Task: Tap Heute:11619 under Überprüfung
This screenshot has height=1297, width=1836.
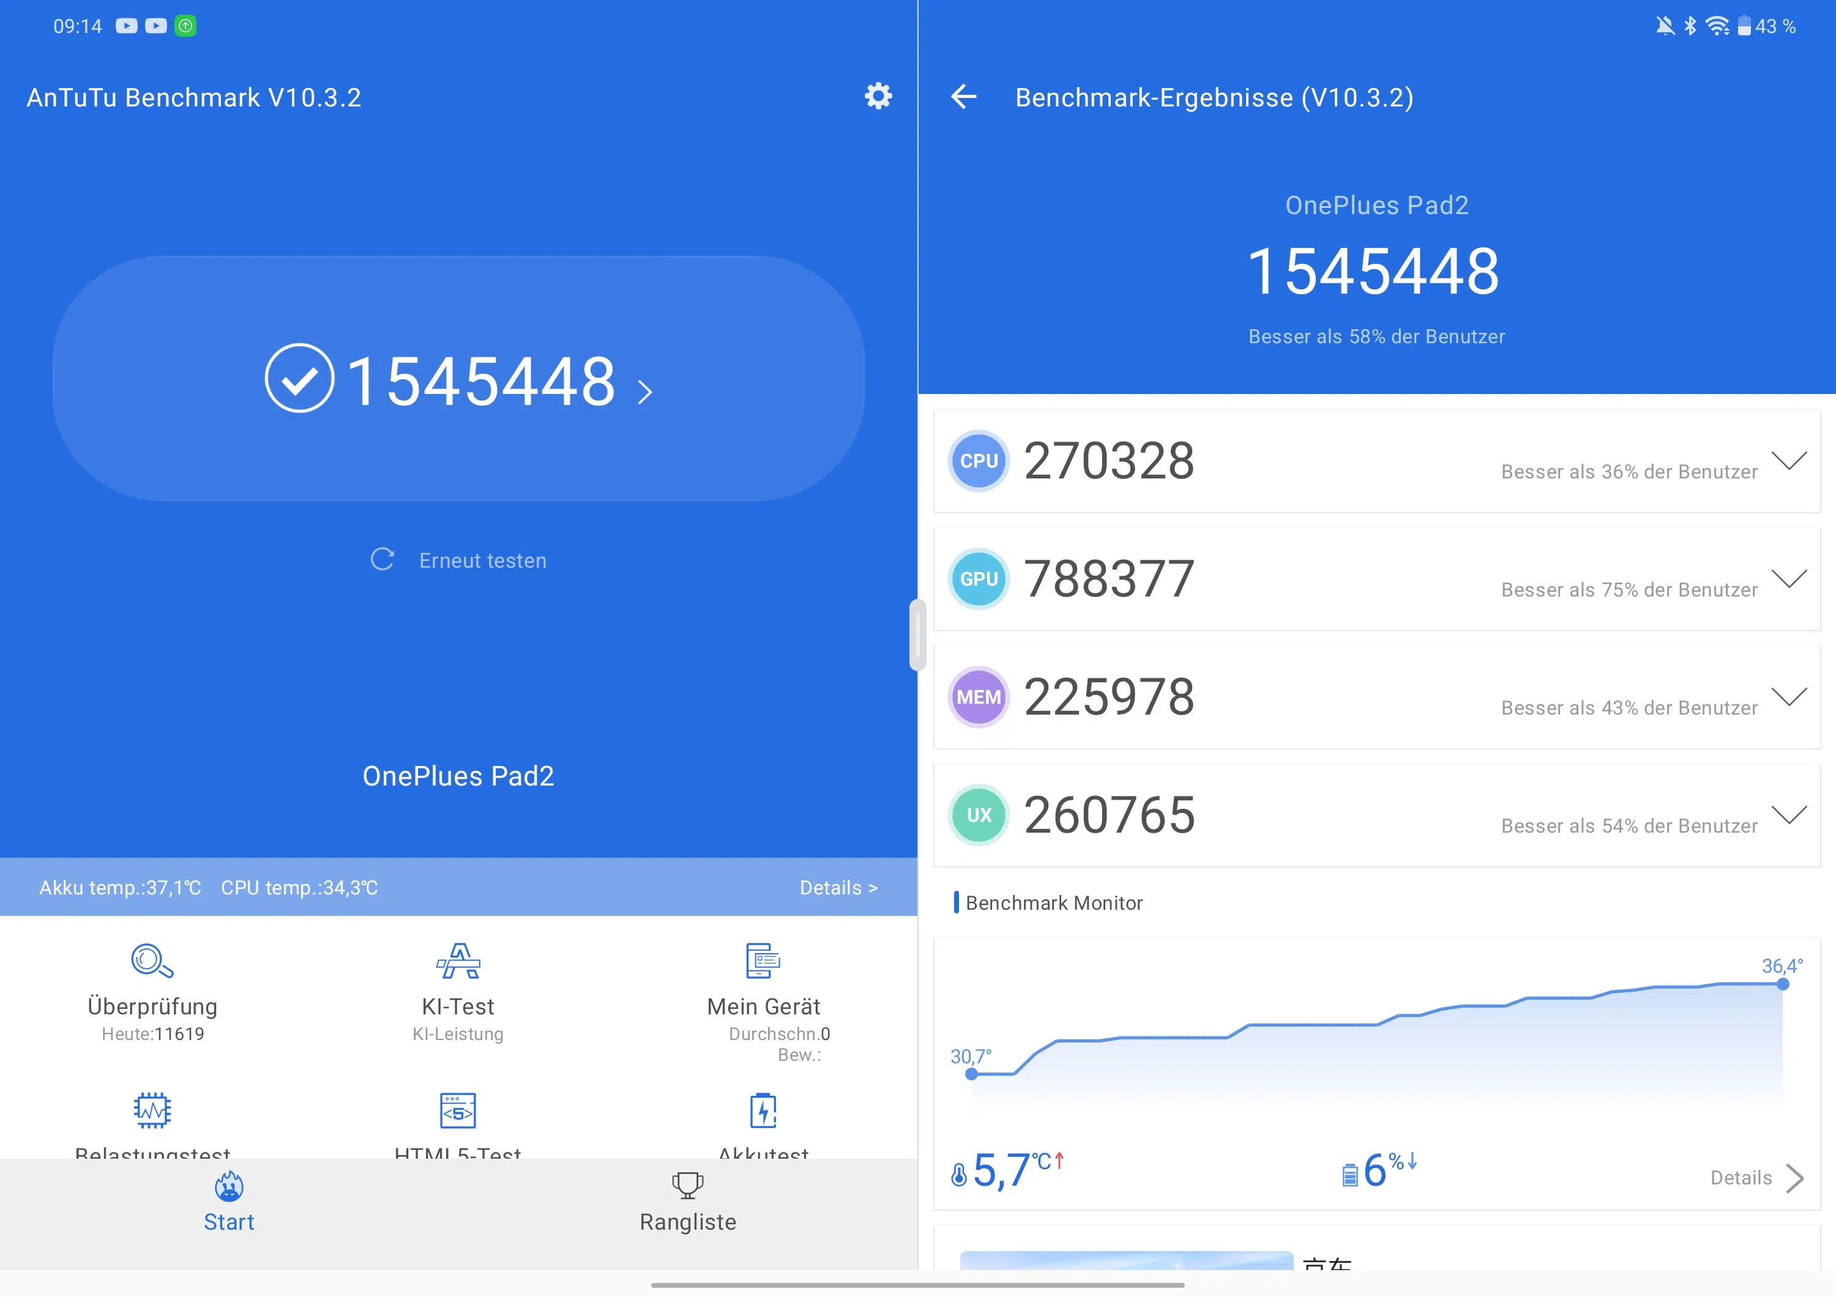Action: (152, 1034)
